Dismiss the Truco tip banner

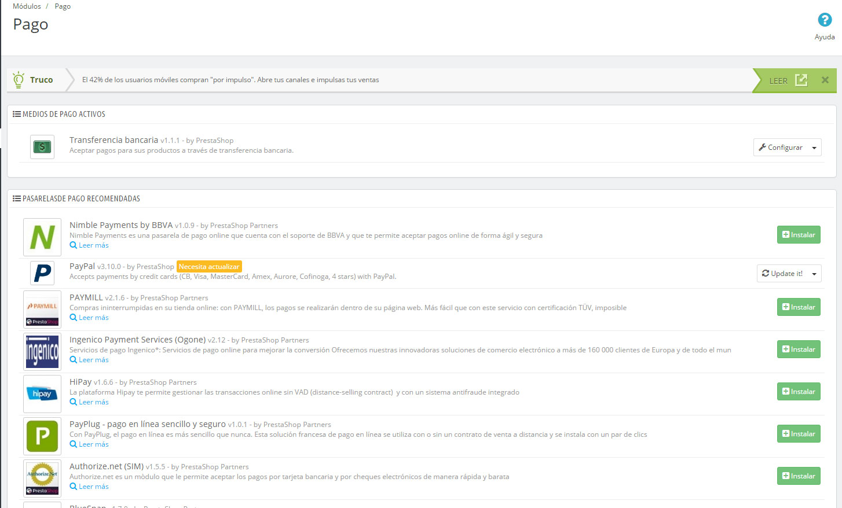coord(825,80)
